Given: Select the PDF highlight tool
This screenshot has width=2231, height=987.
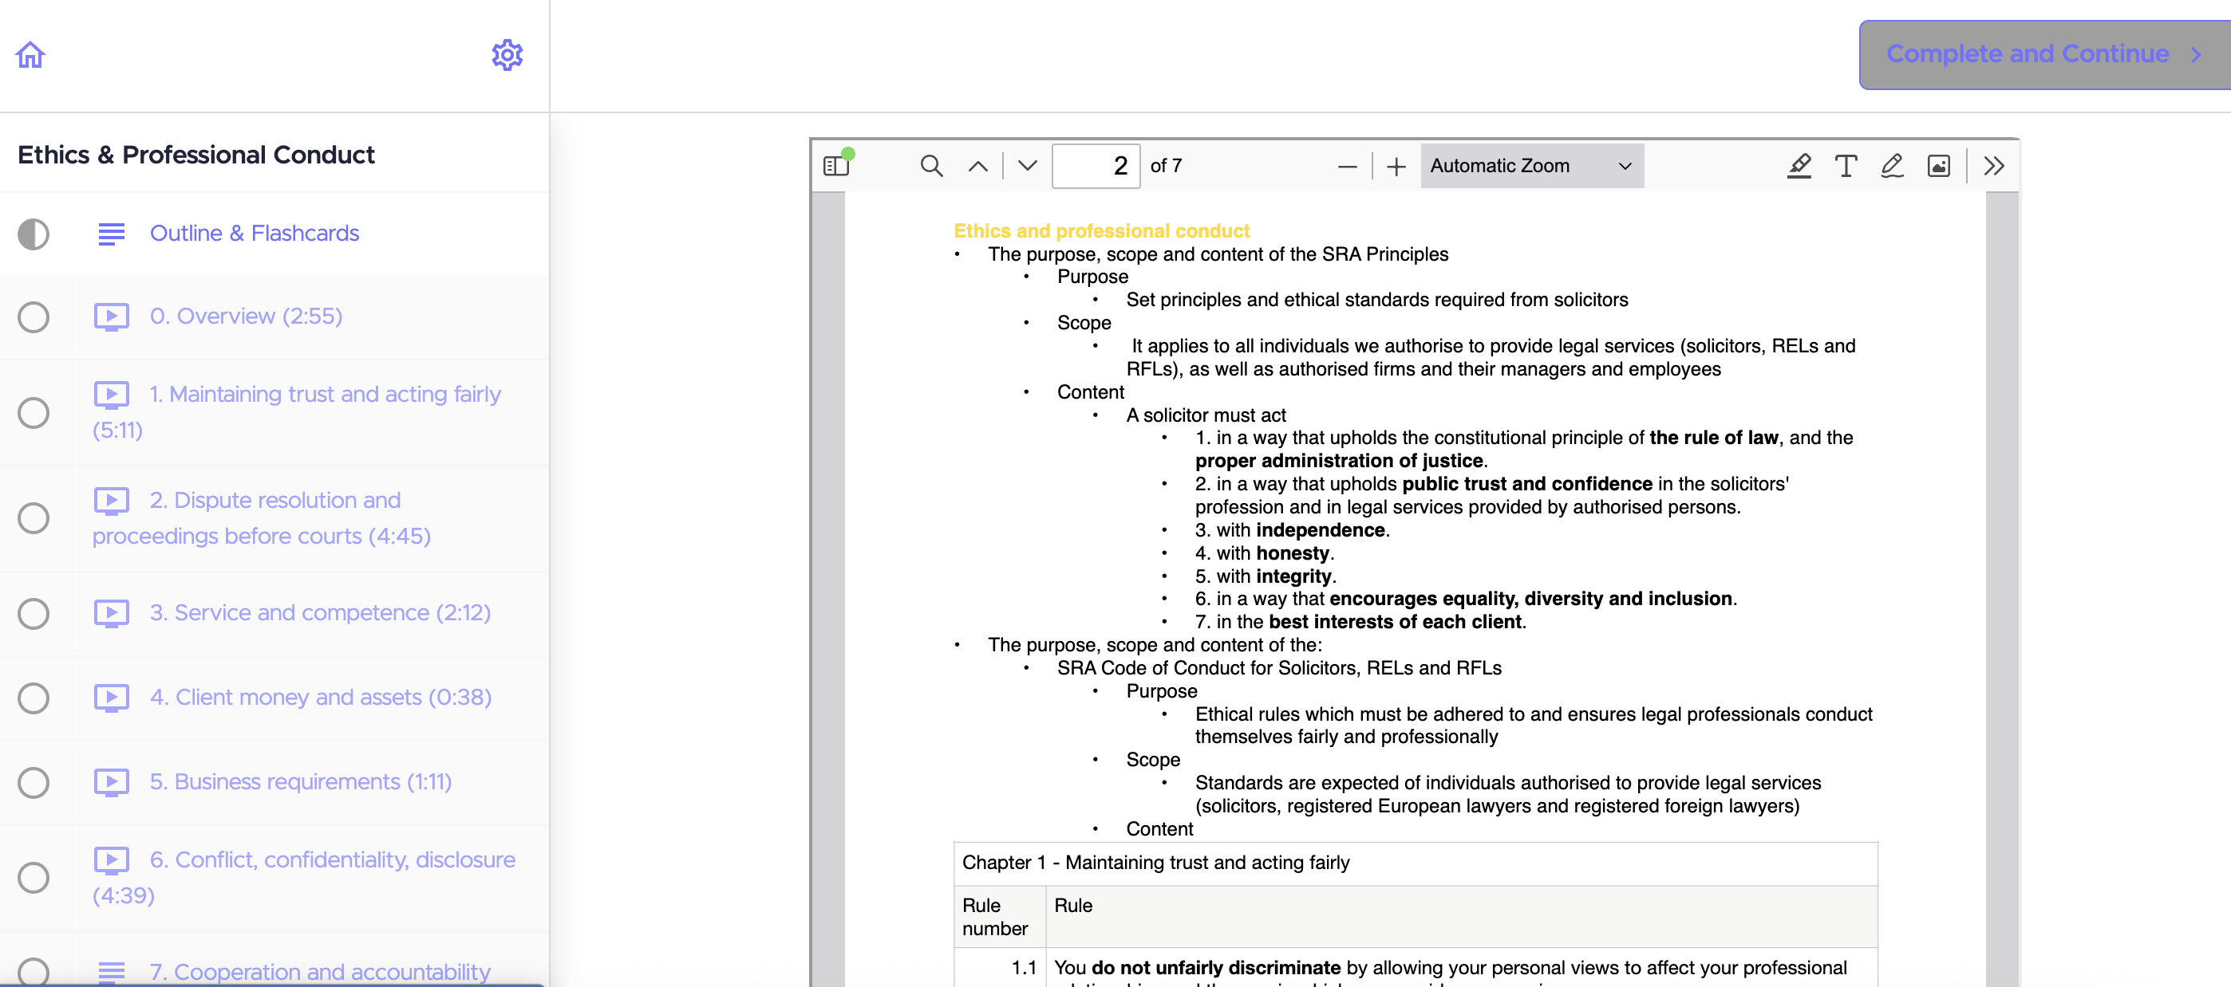Looking at the screenshot, I should coord(1799,165).
